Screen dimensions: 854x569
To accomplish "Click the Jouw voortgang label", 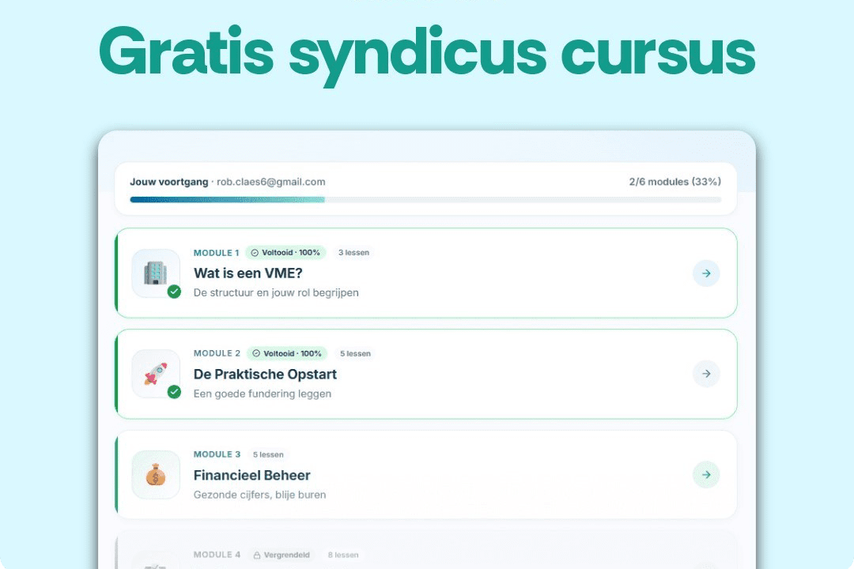I will click(x=169, y=182).
